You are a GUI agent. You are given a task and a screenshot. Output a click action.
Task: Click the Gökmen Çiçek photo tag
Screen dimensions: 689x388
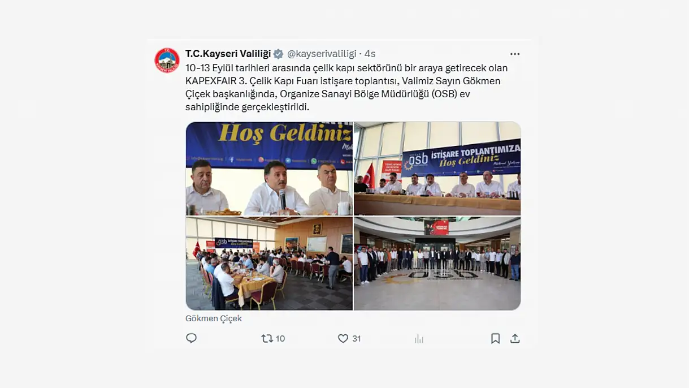(214, 318)
